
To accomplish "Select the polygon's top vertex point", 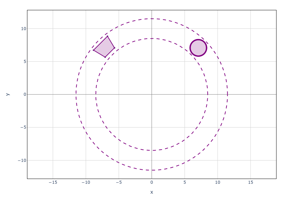I will point(107,36).
